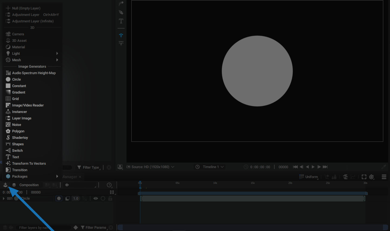
Task: Select the Text tool icon
Action: pos(121,21)
